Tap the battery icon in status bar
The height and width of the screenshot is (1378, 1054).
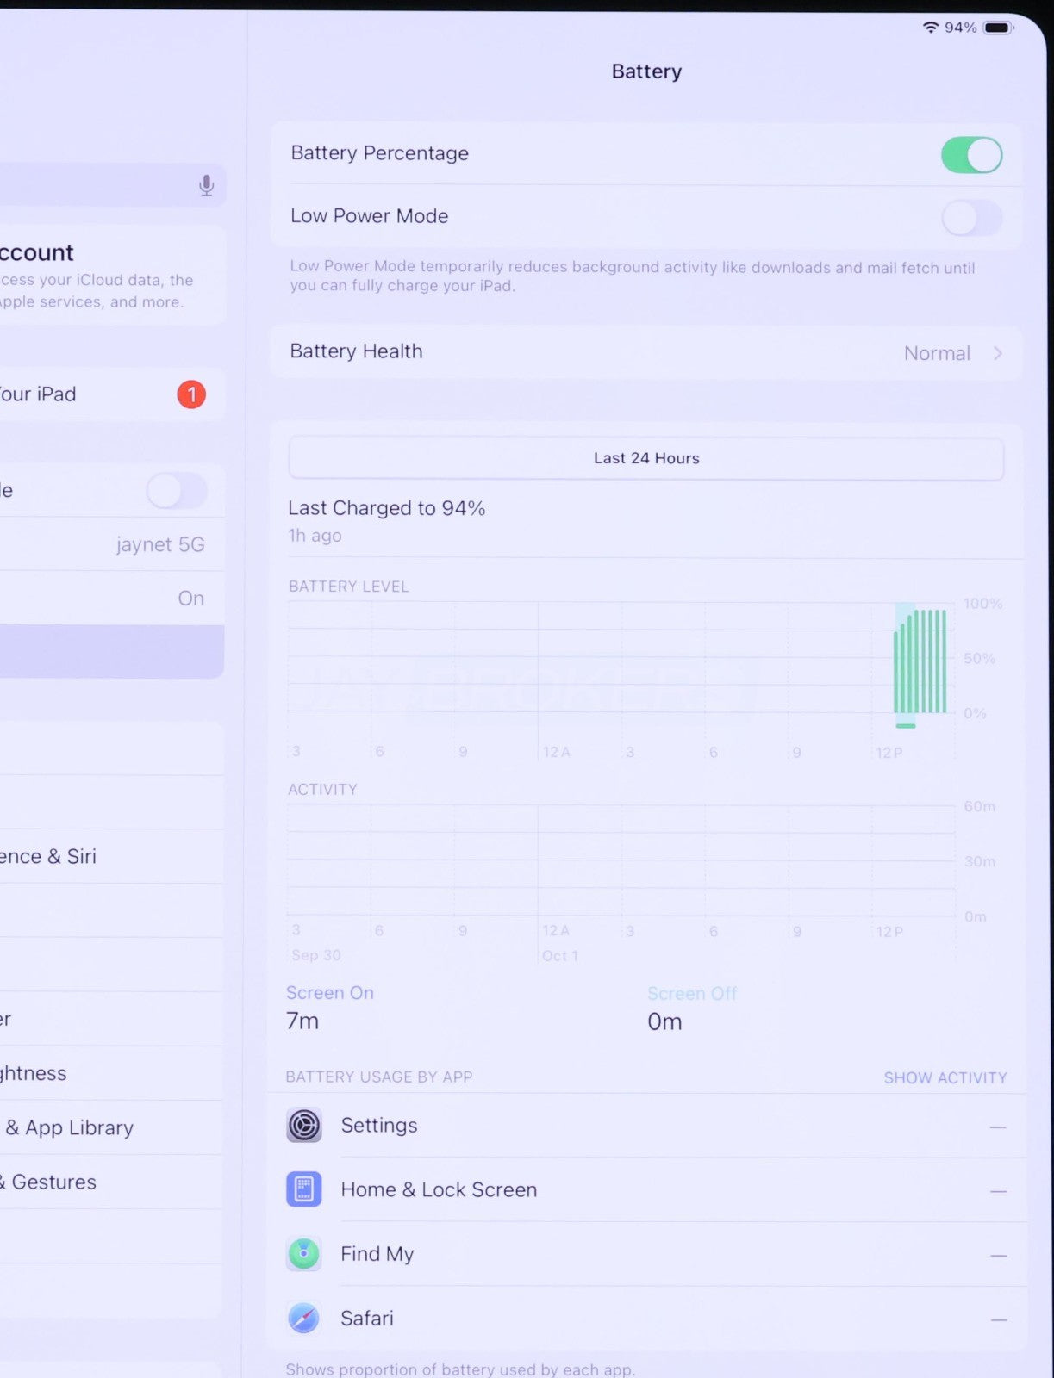tap(997, 28)
